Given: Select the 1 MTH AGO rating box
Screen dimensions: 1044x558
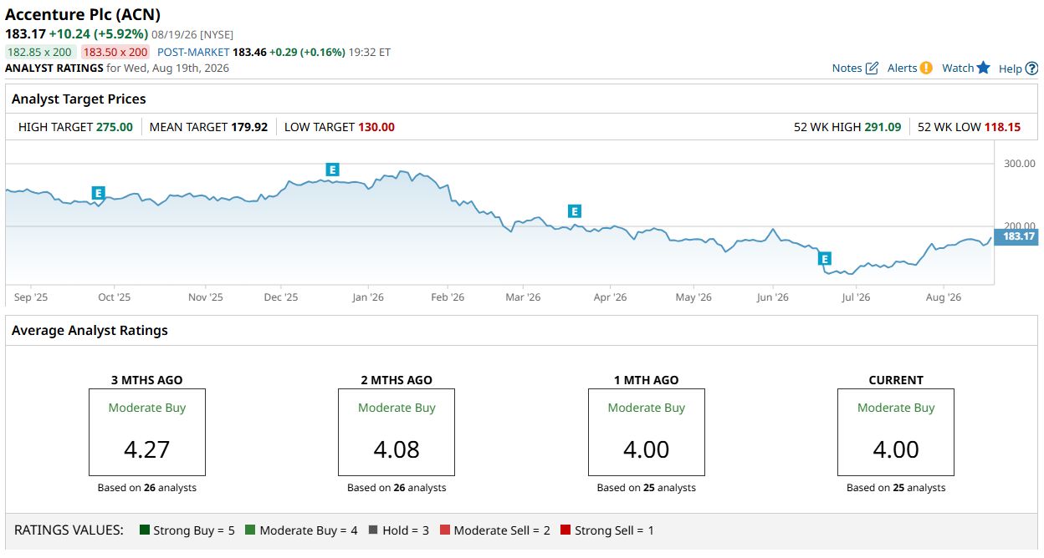Looking at the screenshot, I should click(647, 432).
